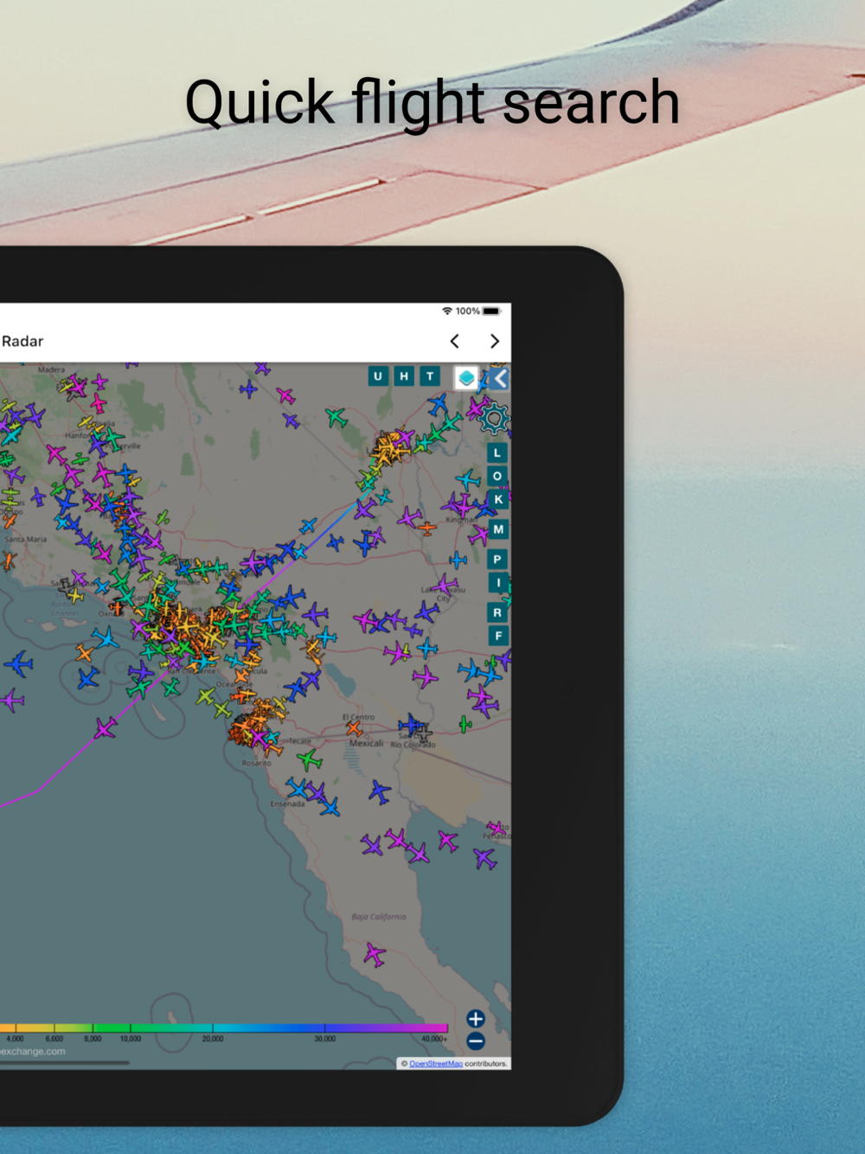Zoom in with the plus button
The height and width of the screenshot is (1154, 865).
[x=476, y=1019]
